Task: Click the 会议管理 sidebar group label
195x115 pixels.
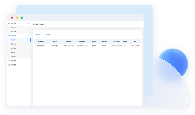Action: click(13, 65)
